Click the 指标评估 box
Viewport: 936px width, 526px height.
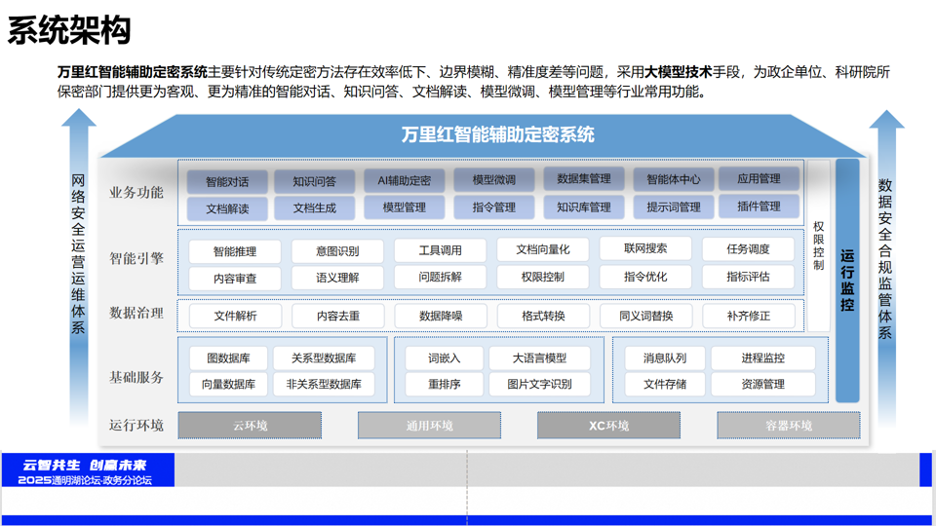[x=748, y=277]
